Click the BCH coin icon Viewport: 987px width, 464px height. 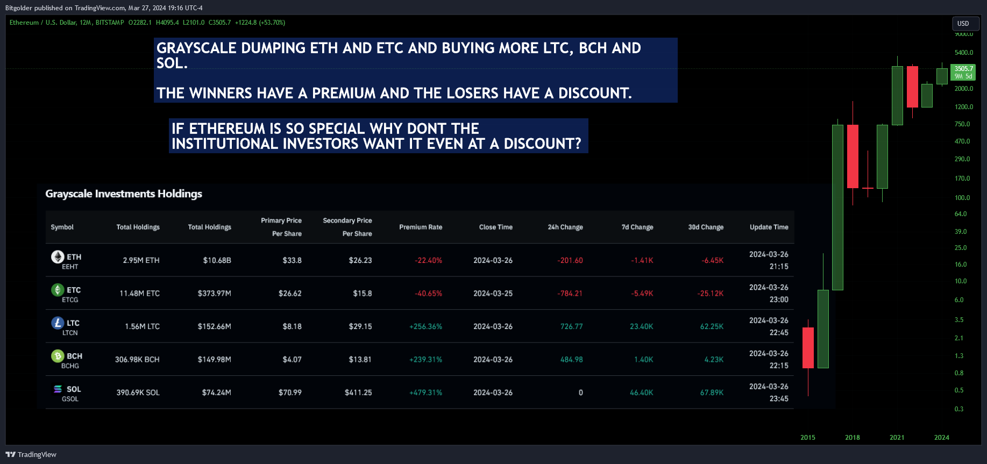tap(58, 356)
